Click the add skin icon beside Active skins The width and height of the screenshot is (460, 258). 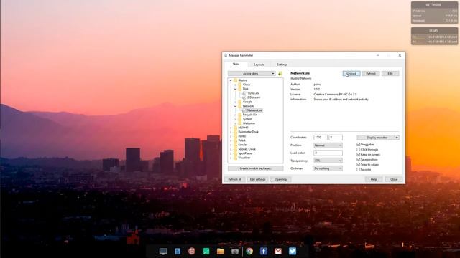click(x=280, y=73)
